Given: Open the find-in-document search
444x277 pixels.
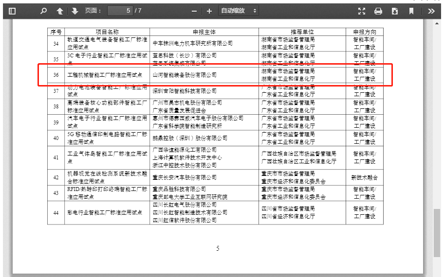Looking at the screenshot, I should (44, 11).
